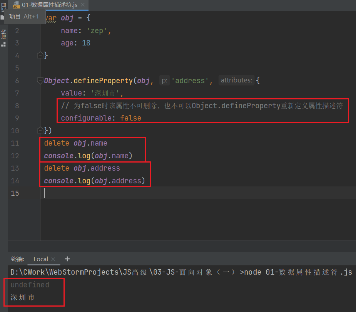
Task: Switch to the Local terminal tab
Action: coord(41,259)
